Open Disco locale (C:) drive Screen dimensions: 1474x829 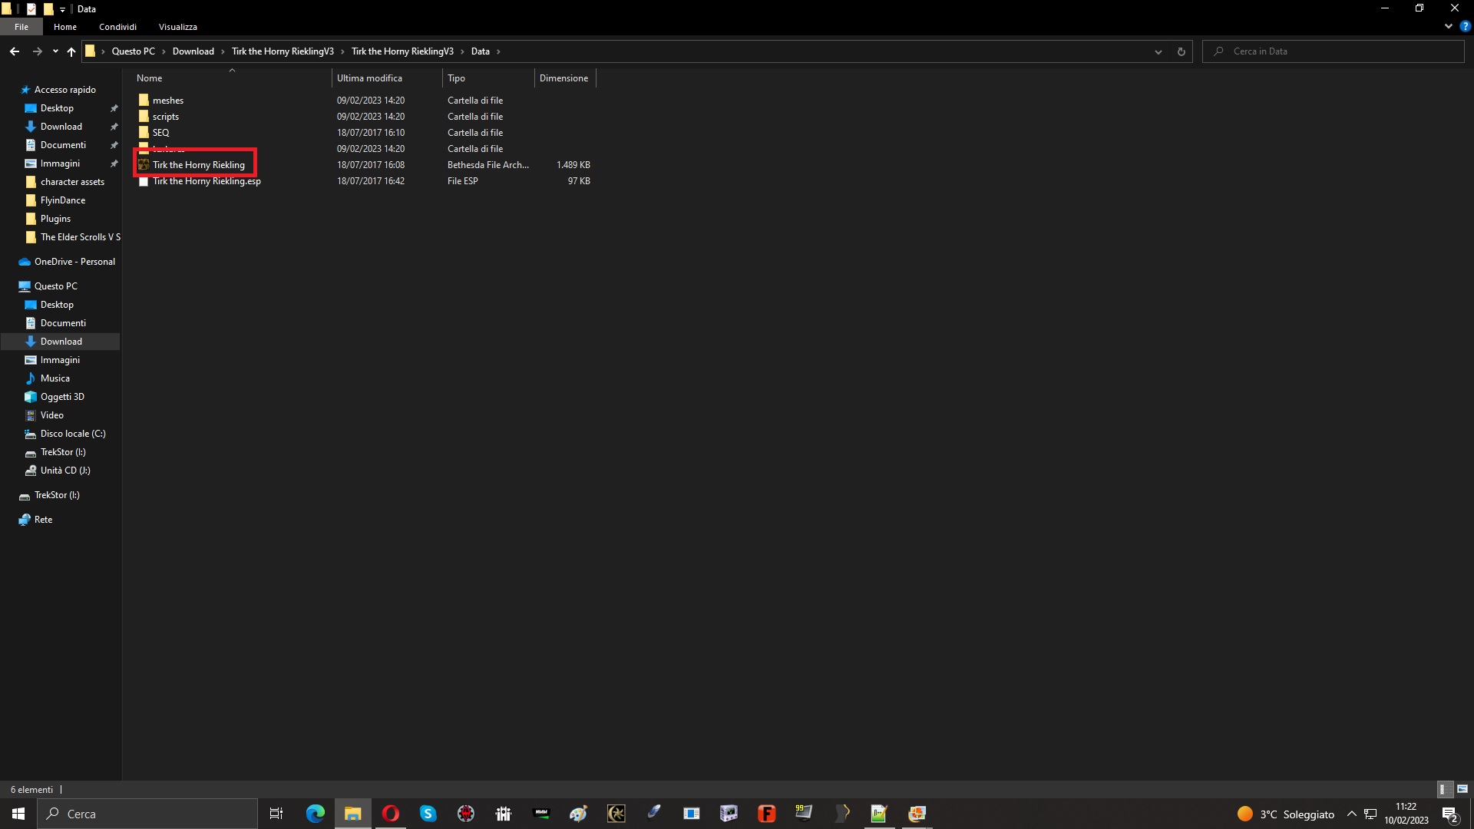point(73,434)
